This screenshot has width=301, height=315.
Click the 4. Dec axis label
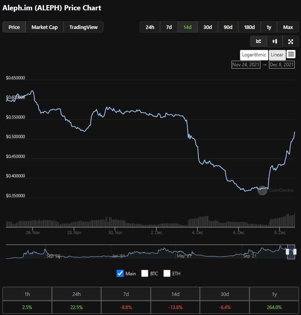[x=197, y=232]
